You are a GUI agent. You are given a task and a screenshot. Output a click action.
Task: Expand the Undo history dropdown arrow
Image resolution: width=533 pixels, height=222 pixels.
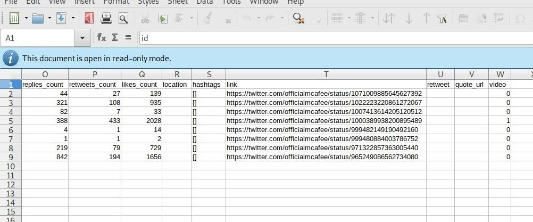pyautogui.click(x=259, y=18)
